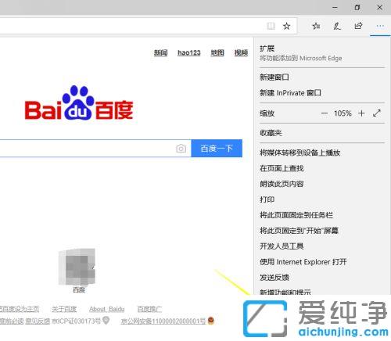
Task: Decrease zoom with the minus button
Action: click(325, 113)
